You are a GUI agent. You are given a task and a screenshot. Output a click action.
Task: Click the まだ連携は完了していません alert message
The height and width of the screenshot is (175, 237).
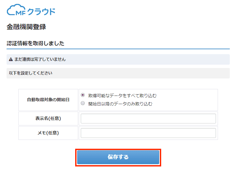coord(40,59)
